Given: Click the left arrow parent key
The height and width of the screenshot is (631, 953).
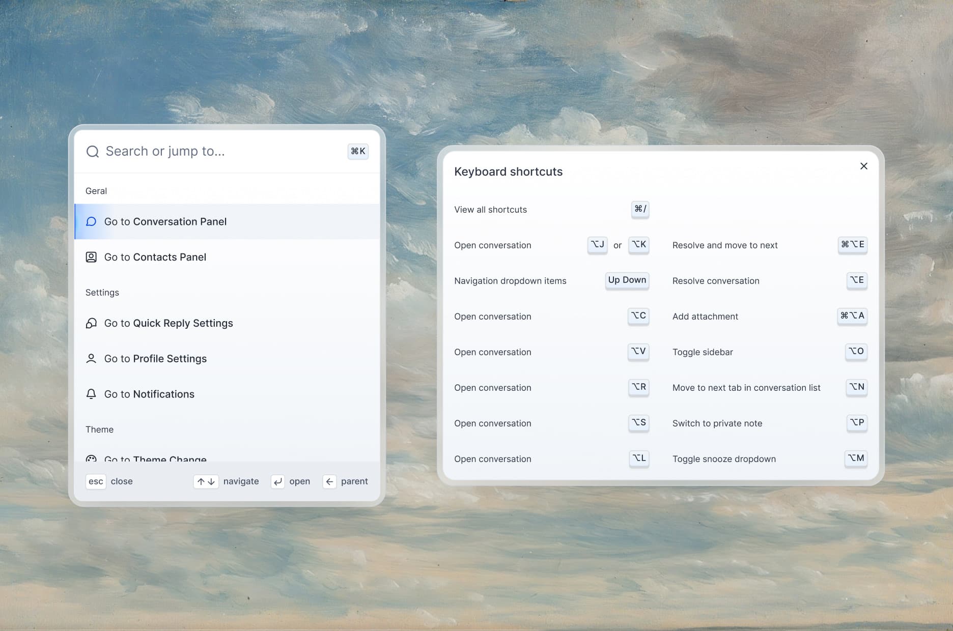Looking at the screenshot, I should click(x=329, y=481).
